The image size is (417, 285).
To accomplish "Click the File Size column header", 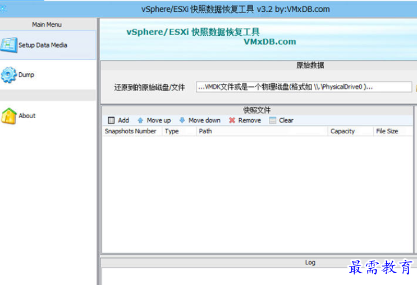I will 393,132.
